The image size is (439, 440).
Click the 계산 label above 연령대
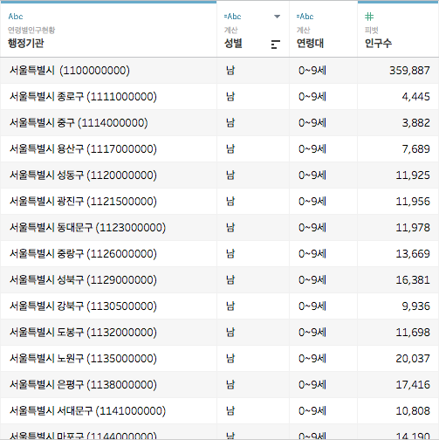click(304, 30)
